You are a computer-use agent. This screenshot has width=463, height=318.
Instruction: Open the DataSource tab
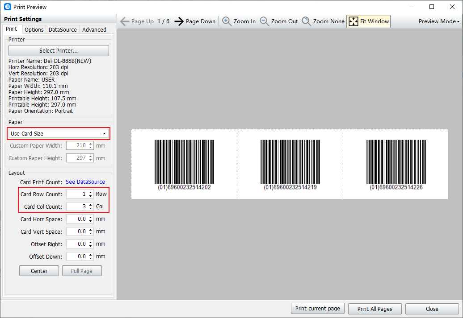pos(63,30)
